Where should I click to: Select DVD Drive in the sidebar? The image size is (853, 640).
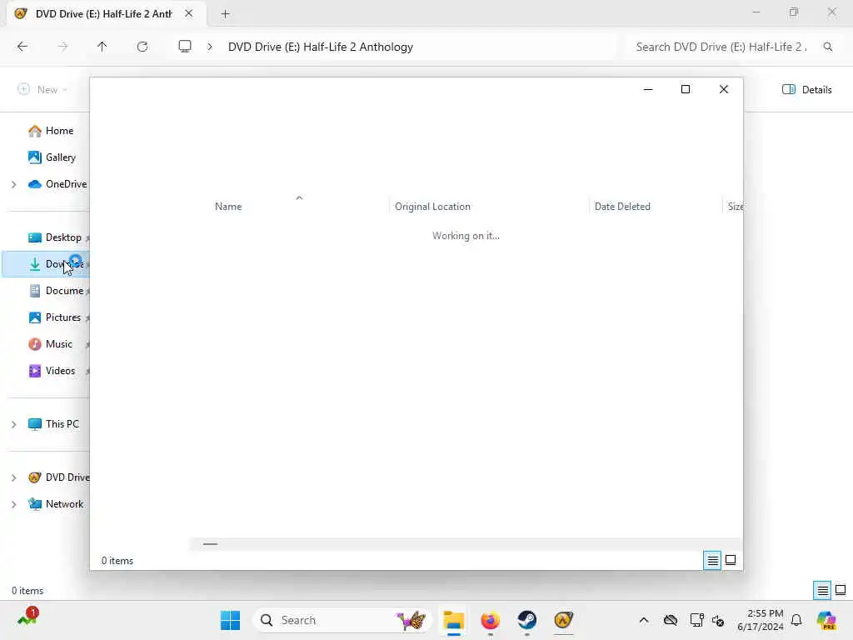click(x=59, y=477)
